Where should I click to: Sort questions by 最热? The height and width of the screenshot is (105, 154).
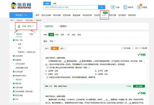(x=62, y=48)
